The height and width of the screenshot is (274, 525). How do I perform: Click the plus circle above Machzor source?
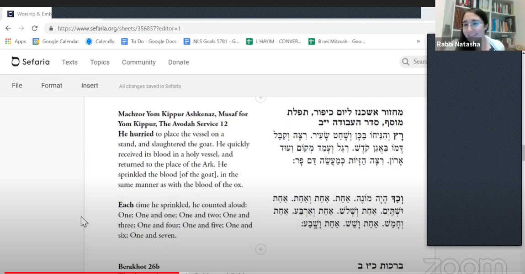tap(260, 98)
